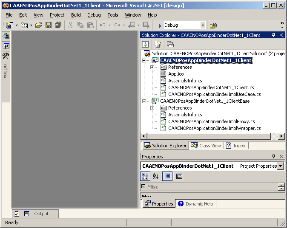The width and height of the screenshot is (287, 228).
Task: Expand References under the ClientBase project
Action: coord(152,108)
